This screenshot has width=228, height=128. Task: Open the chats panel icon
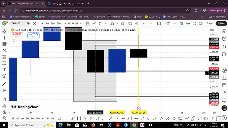pos(224,55)
